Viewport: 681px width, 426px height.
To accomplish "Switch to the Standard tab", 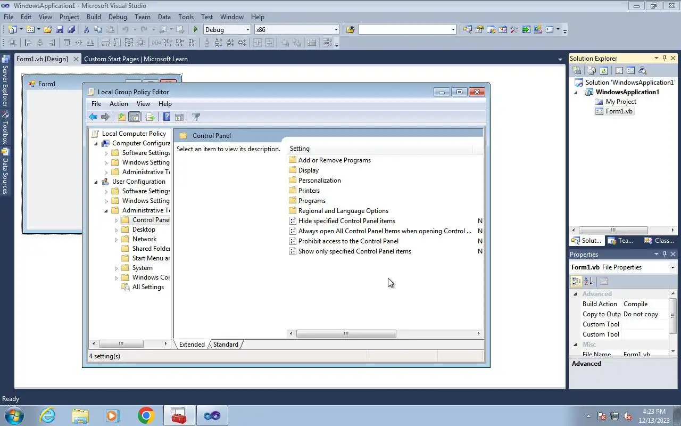I will coord(226,345).
